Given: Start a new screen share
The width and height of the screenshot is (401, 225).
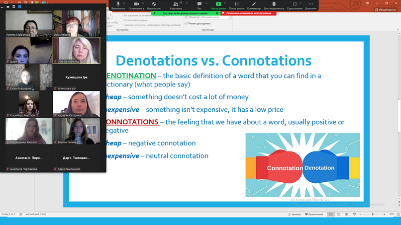Looking at the screenshot, I should 218,4.
